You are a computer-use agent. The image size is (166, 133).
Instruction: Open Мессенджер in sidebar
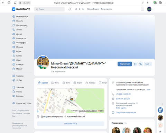coord(20,25)
